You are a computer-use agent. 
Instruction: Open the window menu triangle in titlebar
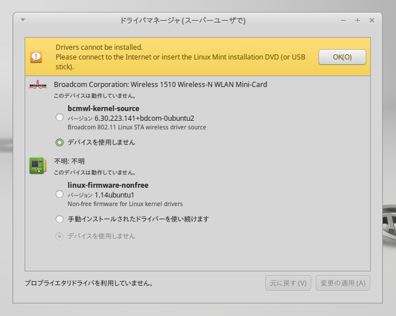coord(23,20)
